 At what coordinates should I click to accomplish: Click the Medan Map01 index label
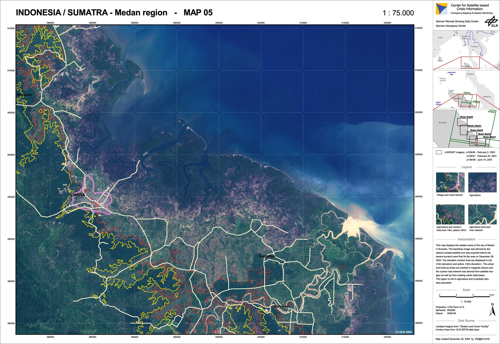click(489, 137)
